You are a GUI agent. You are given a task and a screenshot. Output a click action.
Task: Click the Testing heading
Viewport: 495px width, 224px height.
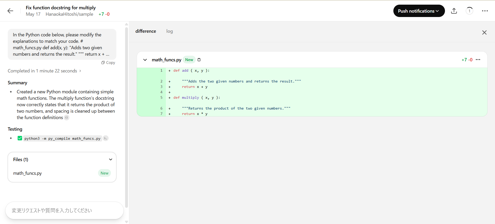coord(15,129)
